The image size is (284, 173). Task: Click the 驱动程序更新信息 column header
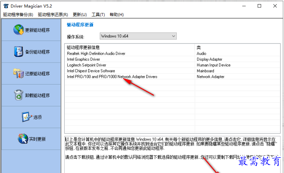click(x=130, y=47)
